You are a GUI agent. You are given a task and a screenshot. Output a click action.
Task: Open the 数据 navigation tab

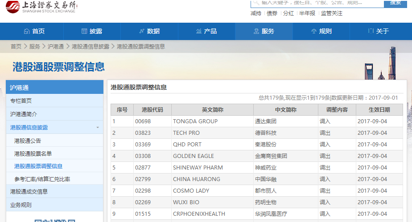(x=149, y=31)
